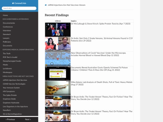This screenshot has height=122, width=163.
Task: Open the McCullough and Kirsch video thumbnail
Action: pyautogui.click(x=58, y=30)
